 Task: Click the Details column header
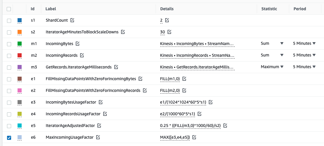pos(167,9)
